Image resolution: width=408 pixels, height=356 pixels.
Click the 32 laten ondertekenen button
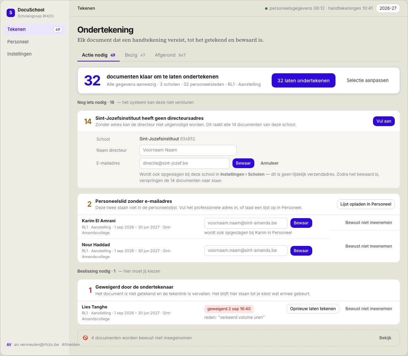point(303,81)
